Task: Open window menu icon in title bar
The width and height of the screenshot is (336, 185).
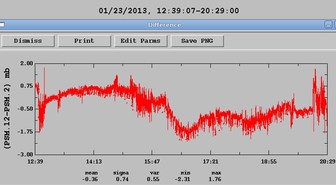Action: [x=2, y=25]
